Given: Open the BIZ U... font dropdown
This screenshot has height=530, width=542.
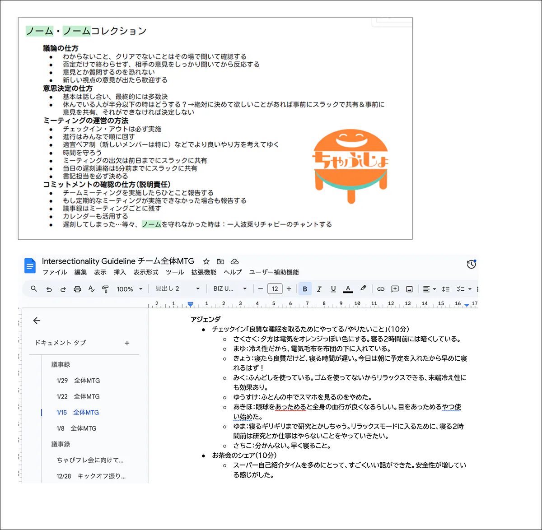Looking at the screenshot, I should [x=230, y=289].
